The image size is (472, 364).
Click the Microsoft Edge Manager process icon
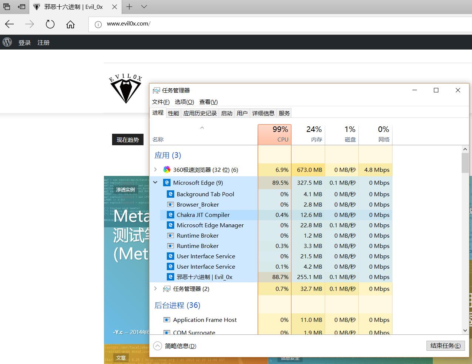[171, 225]
